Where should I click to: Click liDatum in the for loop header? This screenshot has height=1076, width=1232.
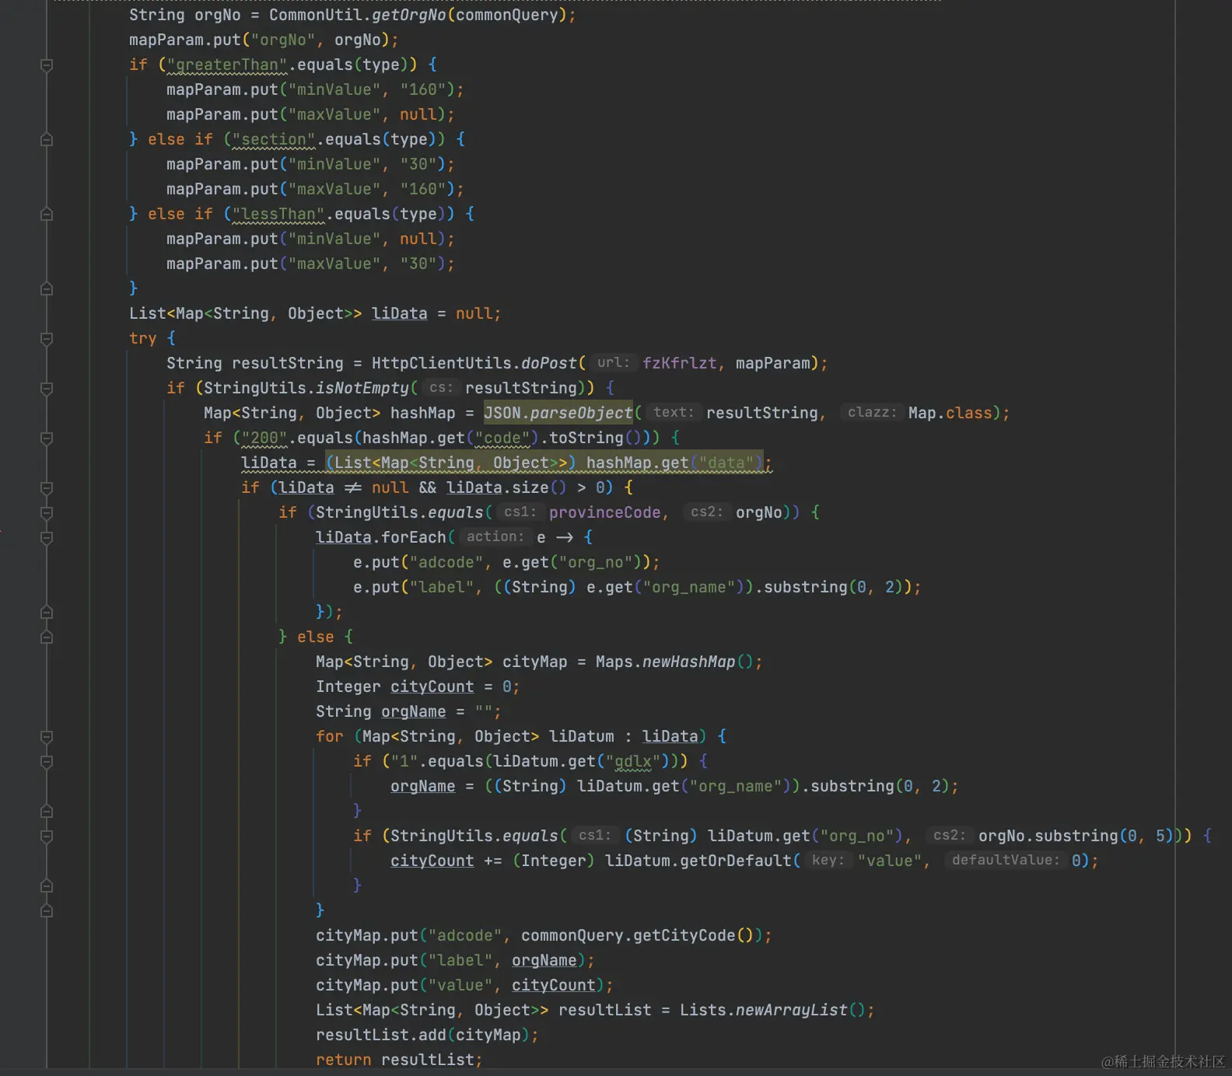tap(582, 737)
